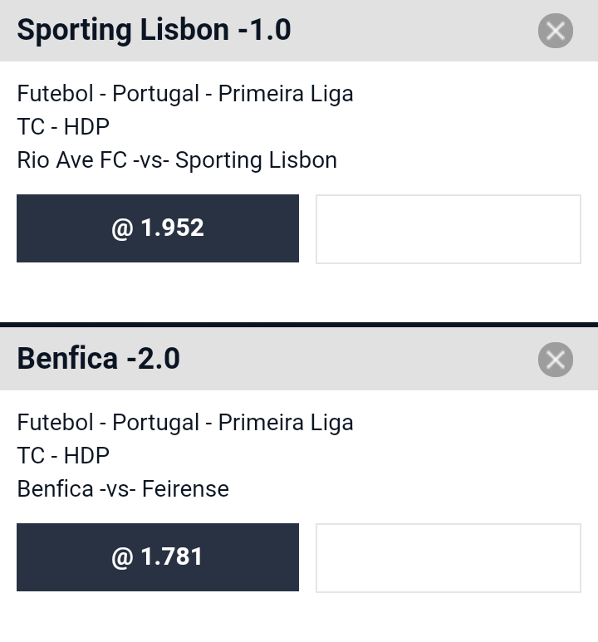Click Primeira Liga in the Benfica bet
The image size is (598, 642).
[x=286, y=423]
